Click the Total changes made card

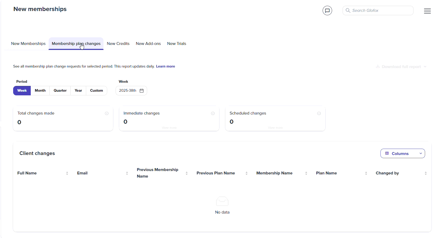[x=63, y=118]
